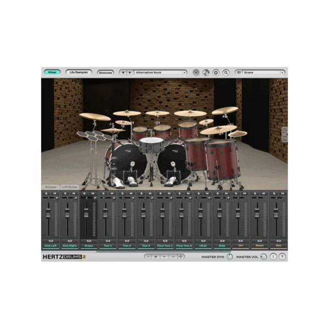
Task: Click the Kick Left channel name label
Action: [x=51, y=246]
